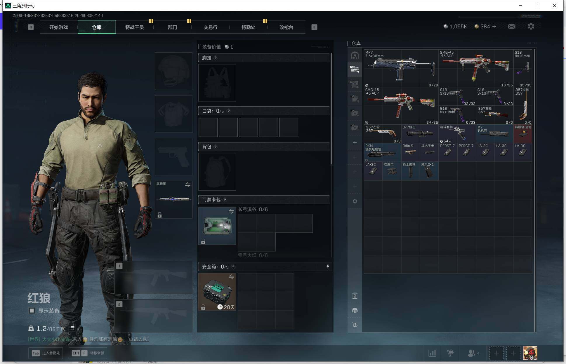566x364 pixels.
Task: Open the mail envelope icon
Action: coord(512,27)
